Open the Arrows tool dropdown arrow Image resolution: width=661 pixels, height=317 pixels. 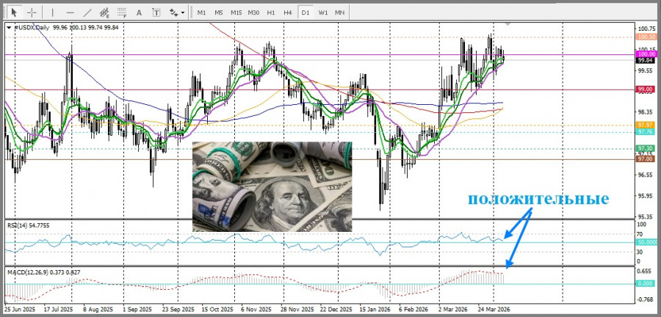coord(183,12)
